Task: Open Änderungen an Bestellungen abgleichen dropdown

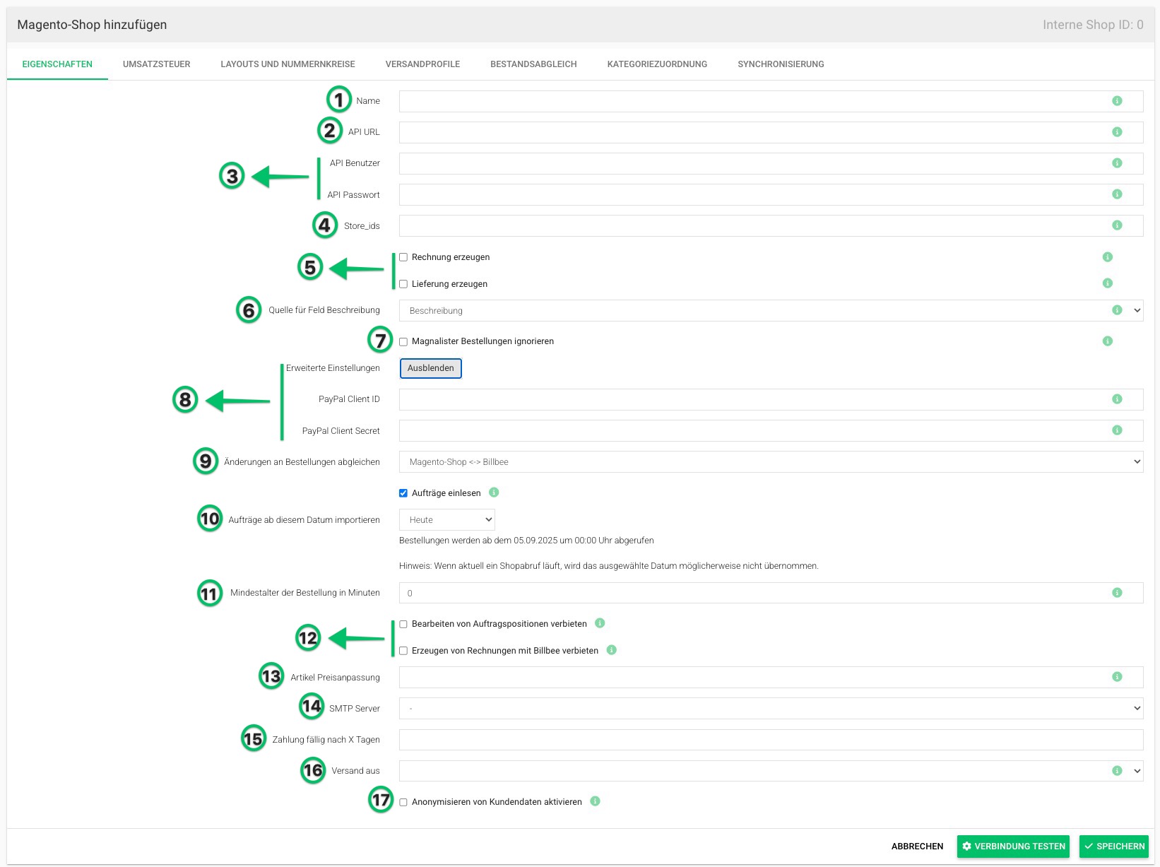Action: pos(771,462)
